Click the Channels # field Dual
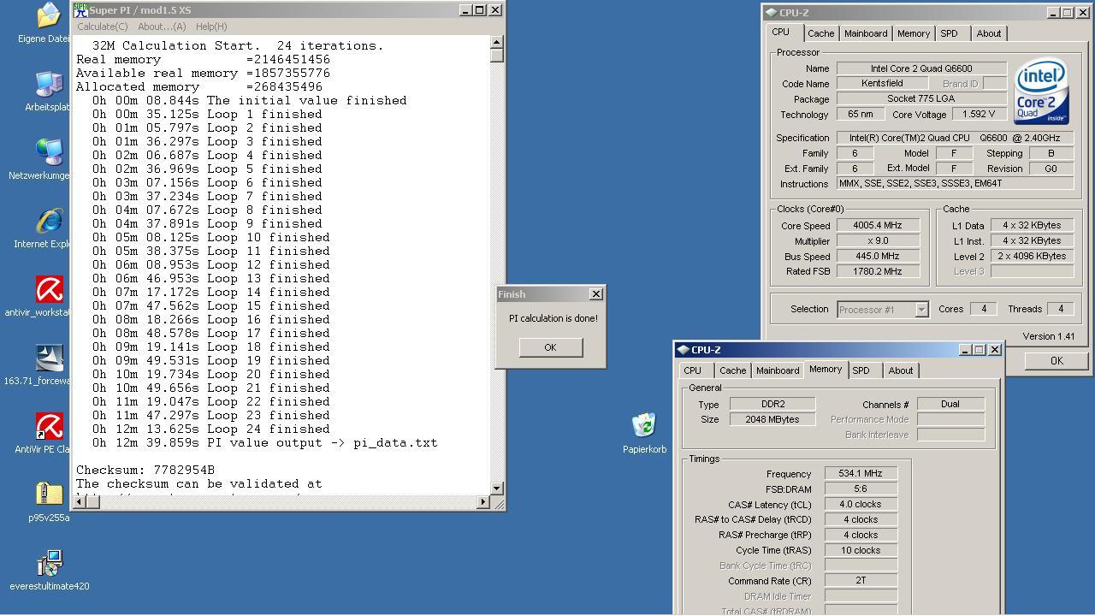This screenshot has width=1095, height=616. click(x=950, y=404)
